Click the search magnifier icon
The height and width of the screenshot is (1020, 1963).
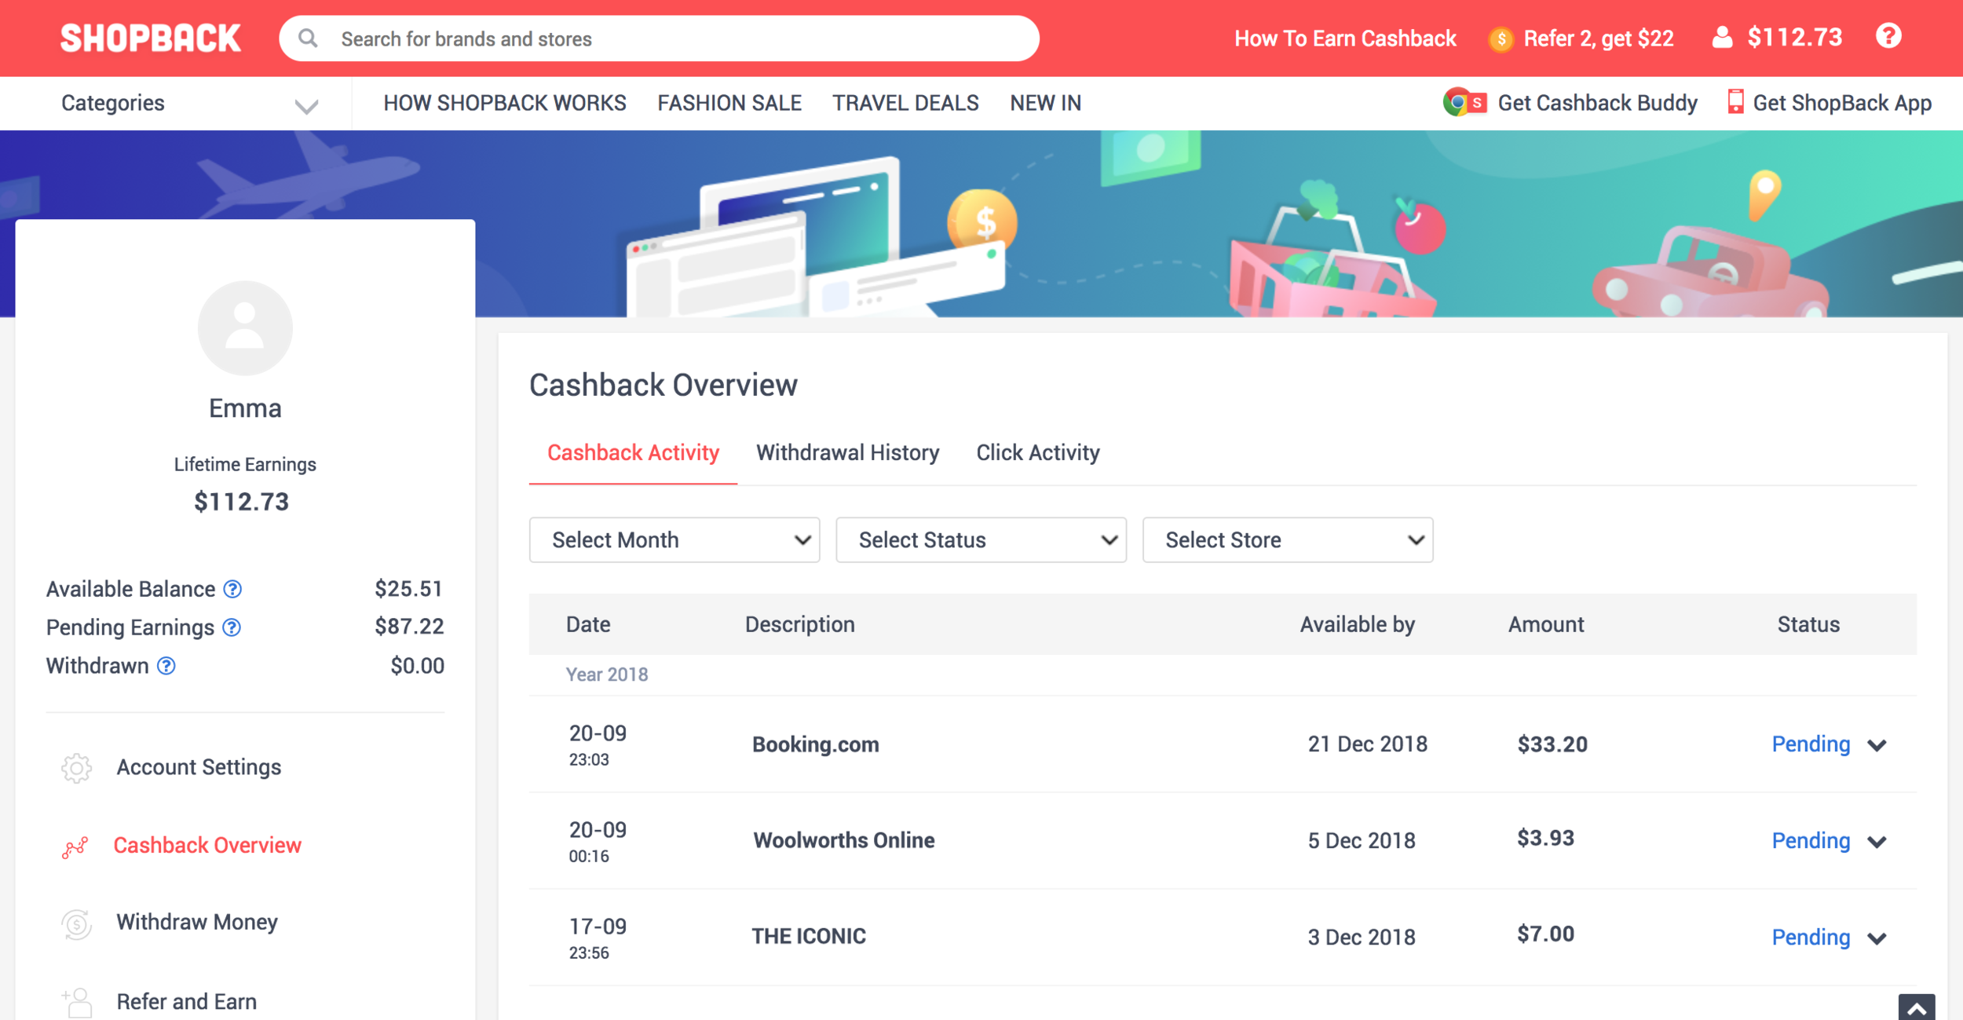[x=308, y=38]
